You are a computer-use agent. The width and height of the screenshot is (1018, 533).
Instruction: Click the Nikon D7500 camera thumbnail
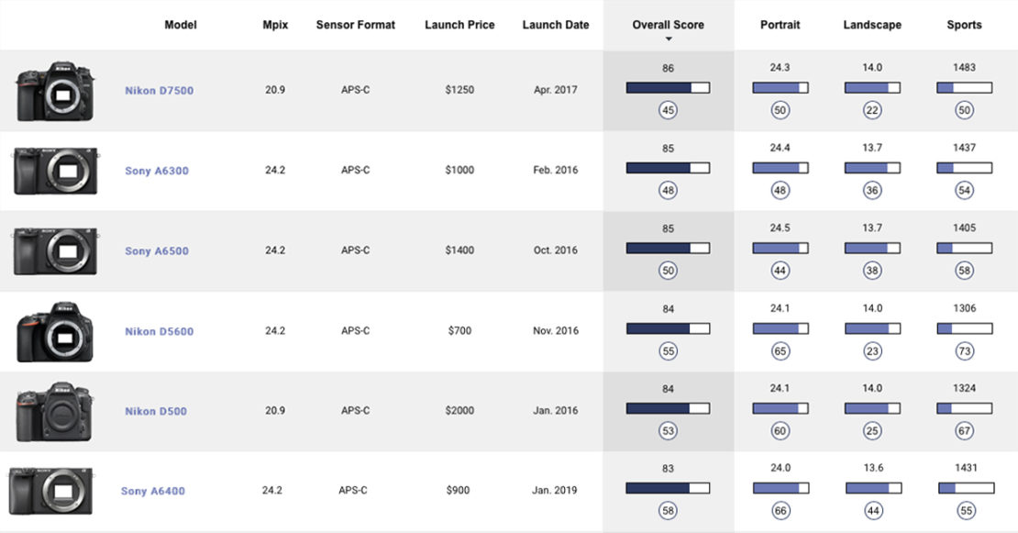[x=55, y=91]
